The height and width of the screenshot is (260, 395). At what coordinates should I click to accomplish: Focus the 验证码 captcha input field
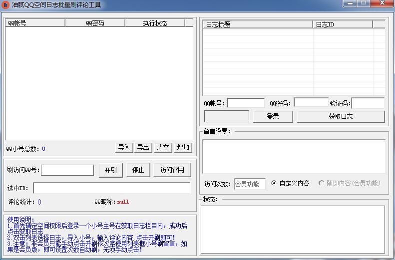(x=368, y=103)
